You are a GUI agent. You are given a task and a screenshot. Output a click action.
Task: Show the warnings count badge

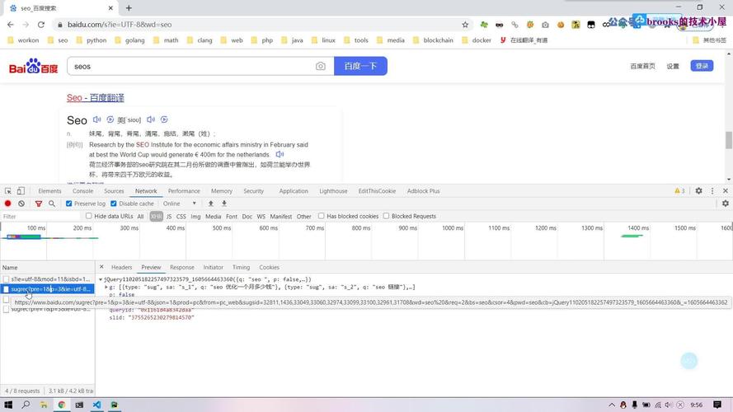pos(679,191)
